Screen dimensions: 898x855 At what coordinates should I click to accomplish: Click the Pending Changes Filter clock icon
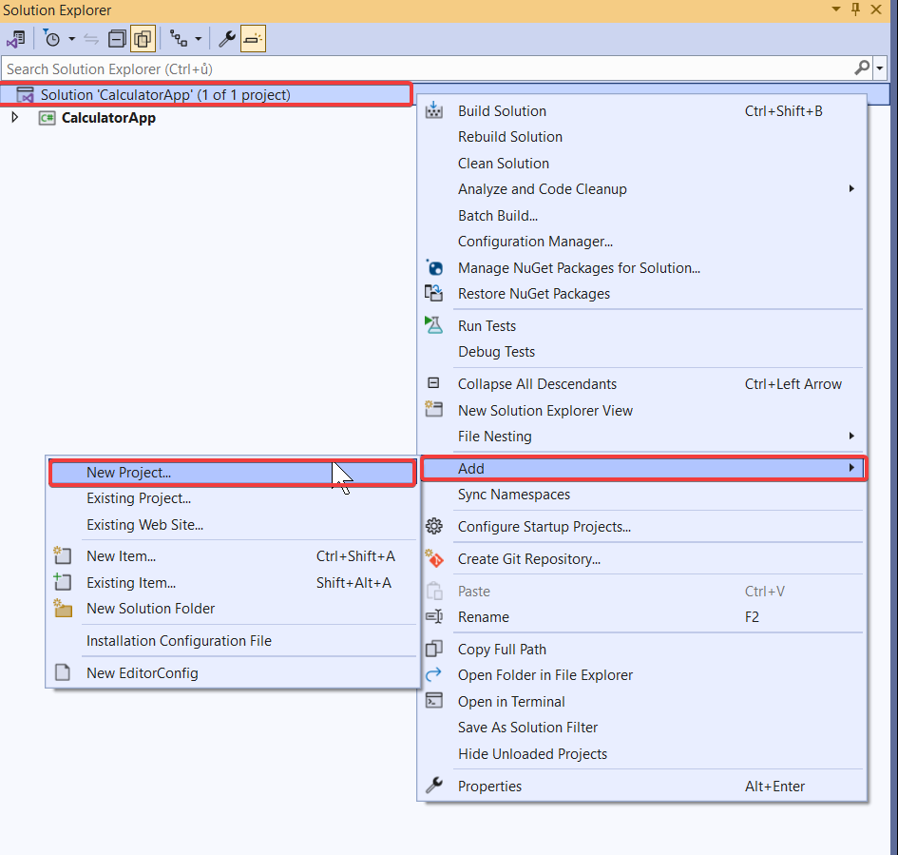(x=52, y=39)
